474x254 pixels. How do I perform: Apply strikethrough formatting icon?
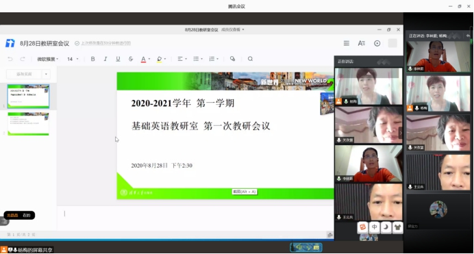click(x=131, y=59)
